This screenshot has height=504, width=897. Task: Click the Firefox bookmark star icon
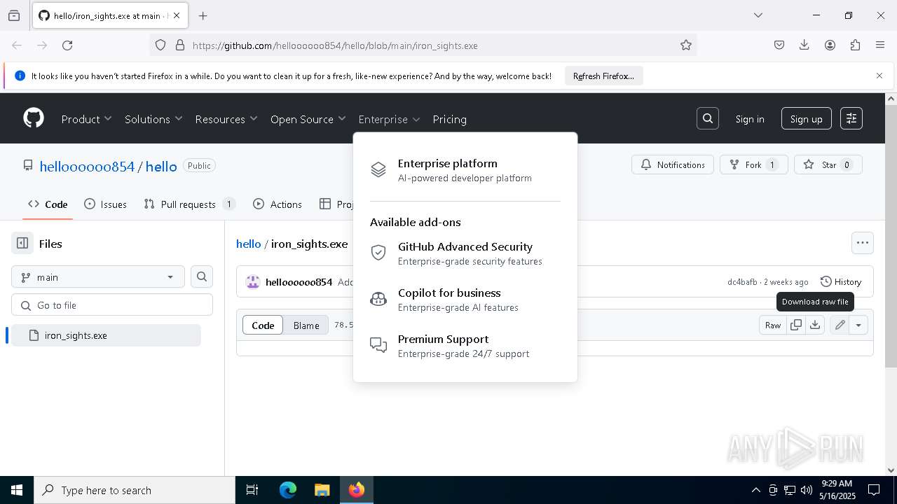point(686,45)
